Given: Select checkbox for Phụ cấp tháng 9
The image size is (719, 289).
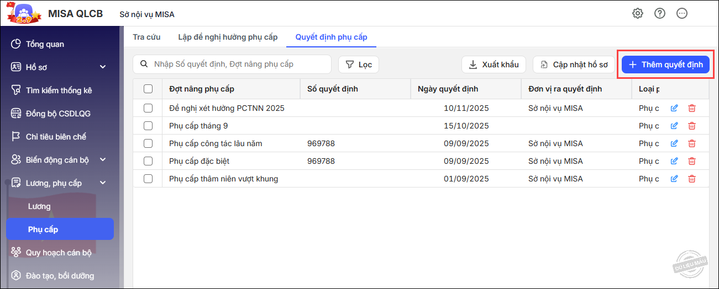Looking at the screenshot, I should pos(148,126).
